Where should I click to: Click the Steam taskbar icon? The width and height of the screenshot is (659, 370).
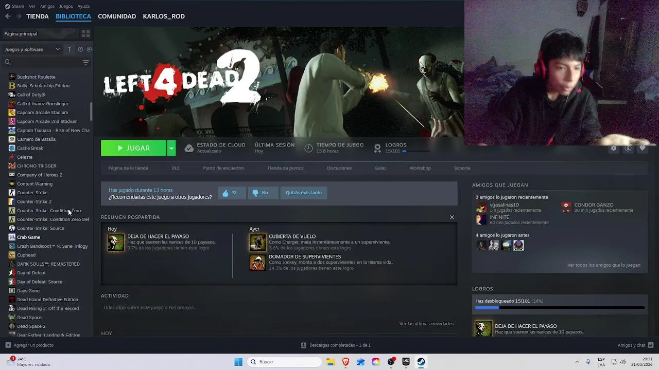pyautogui.click(x=421, y=362)
